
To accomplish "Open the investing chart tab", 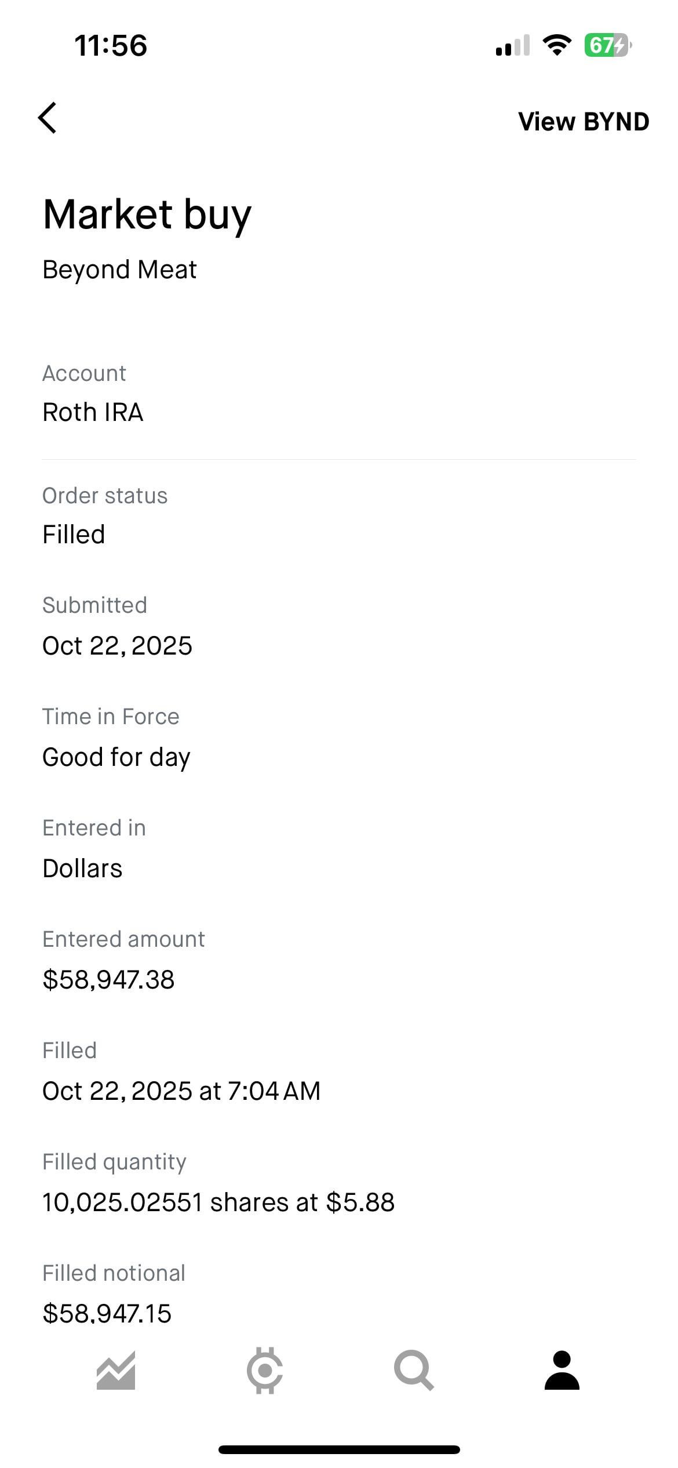I will [x=116, y=1371].
